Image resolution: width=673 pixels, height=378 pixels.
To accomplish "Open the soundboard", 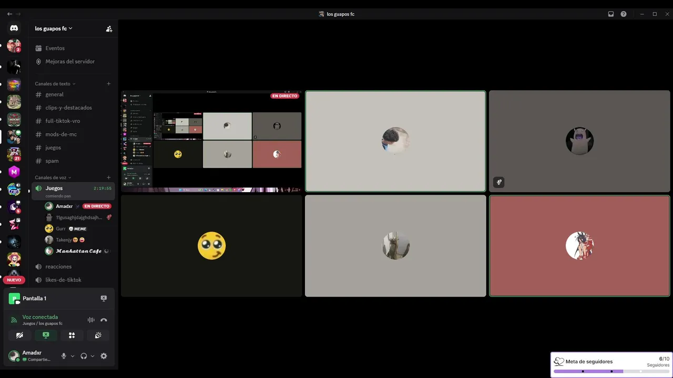I will click(x=98, y=335).
